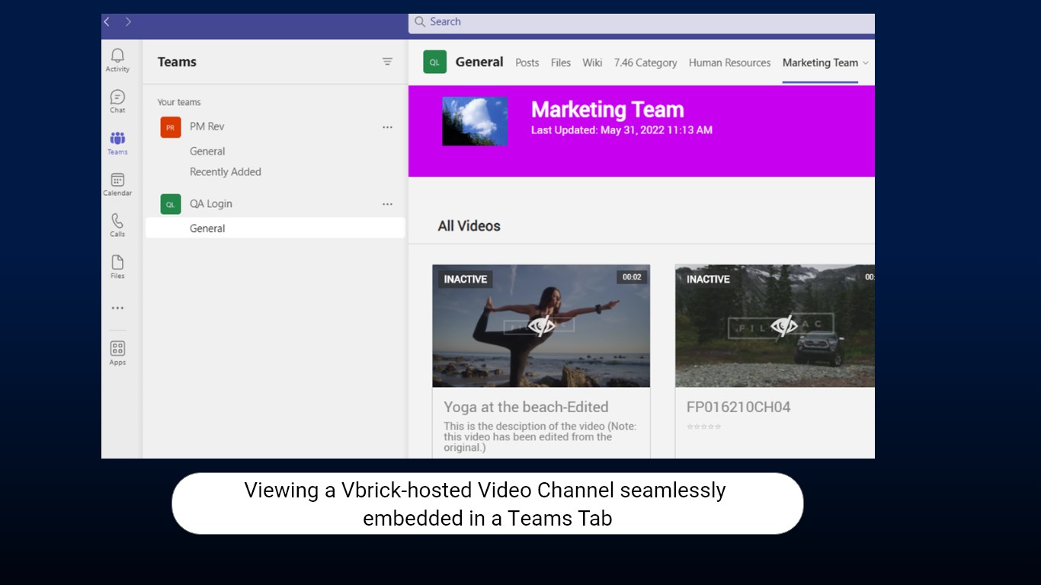Open the Yoga at the beach video thumbnail
Viewport: 1041px width, 585px height.
[541, 326]
